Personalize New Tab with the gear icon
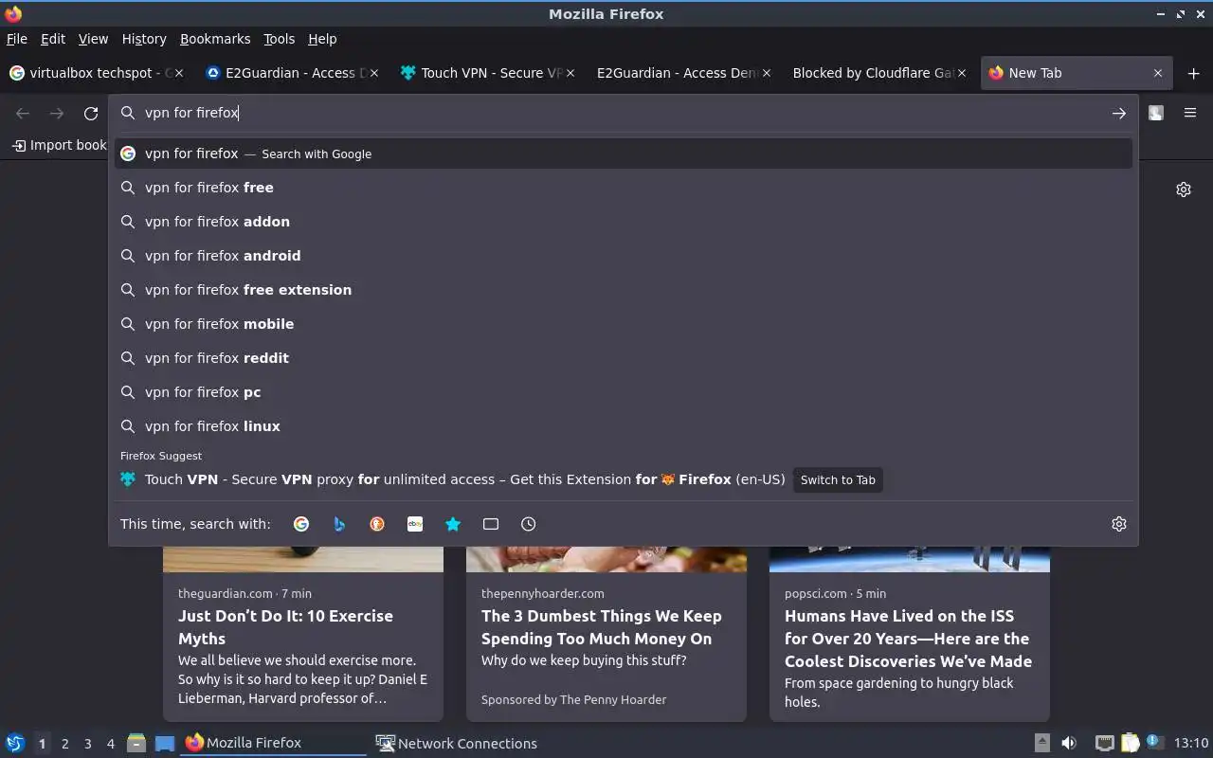This screenshot has width=1213, height=758. [1184, 189]
